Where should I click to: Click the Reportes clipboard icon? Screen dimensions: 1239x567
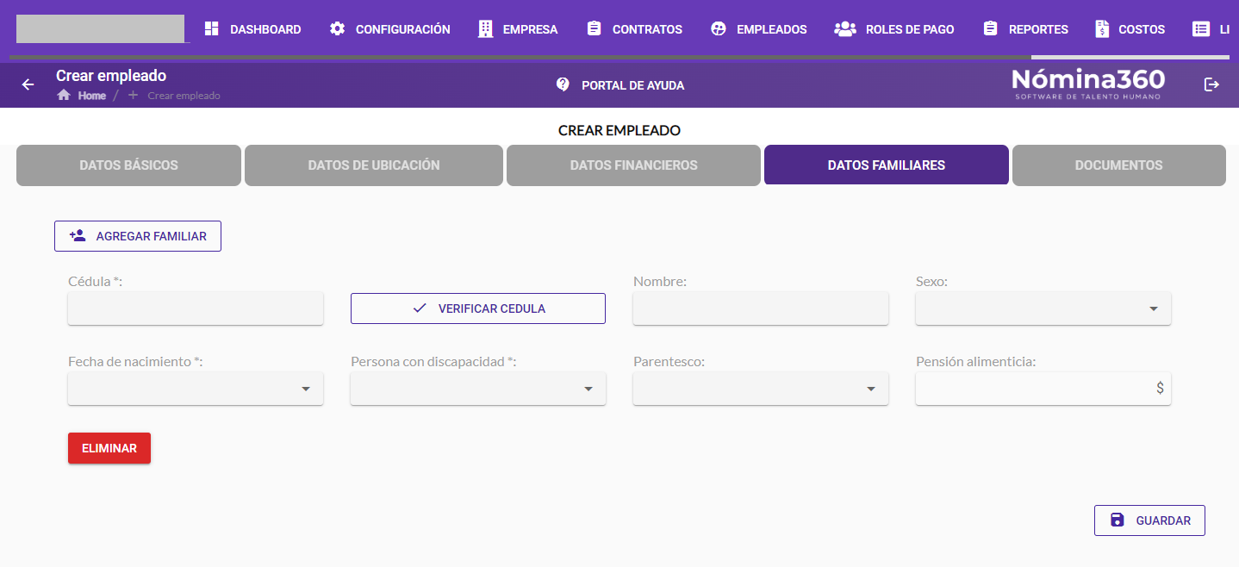point(991,28)
